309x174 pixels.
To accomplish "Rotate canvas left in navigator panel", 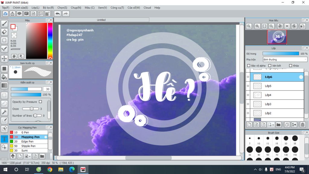I will click(280, 26).
